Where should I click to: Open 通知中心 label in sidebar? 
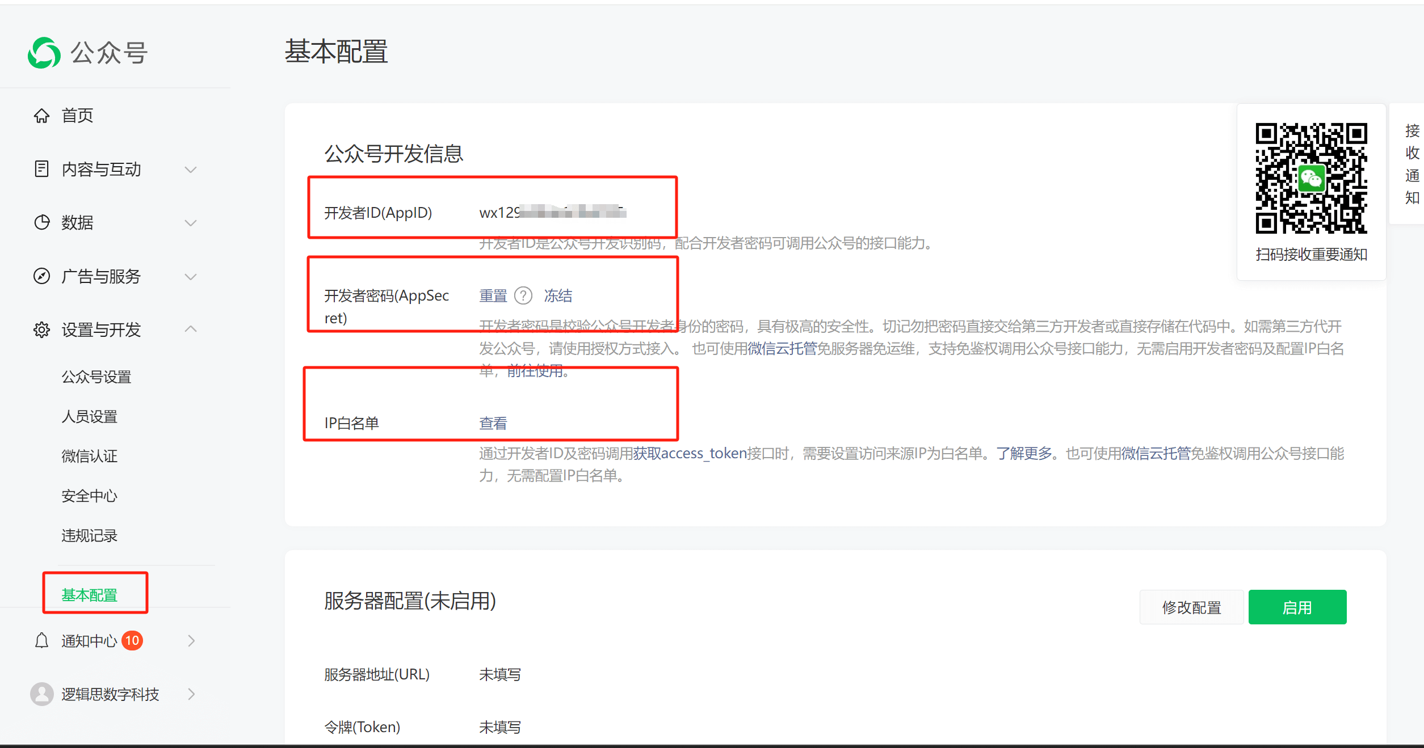point(89,641)
